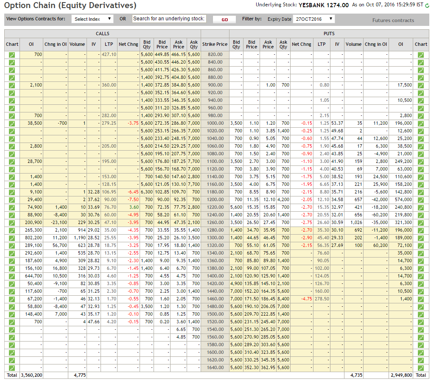Open puts chart icon for strike 1320.00
Image resolution: width=431 pixels, height=381 pixels.
(420, 246)
